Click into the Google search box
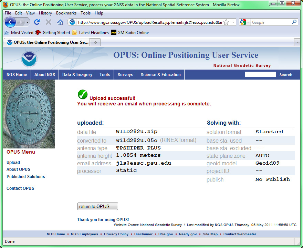The width and height of the screenshot is (303, 248). [271, 22]
